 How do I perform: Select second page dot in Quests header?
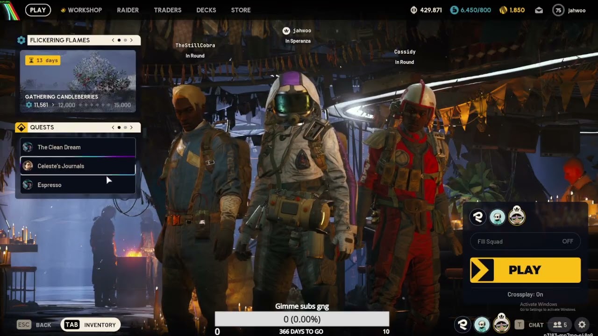[125, 127]
